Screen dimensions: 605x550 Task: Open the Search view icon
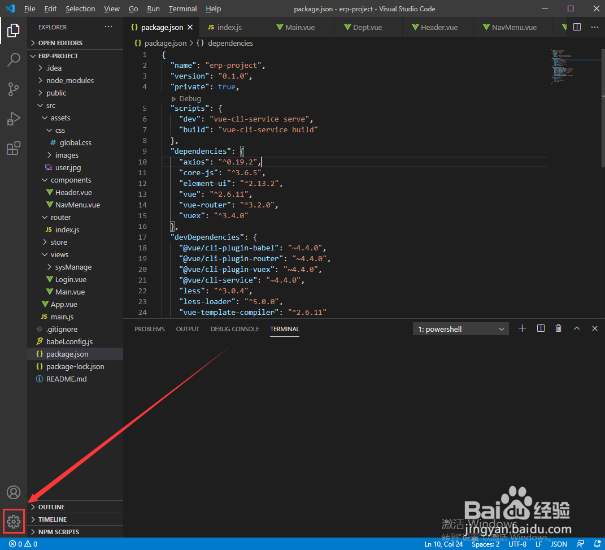(14, 60)
